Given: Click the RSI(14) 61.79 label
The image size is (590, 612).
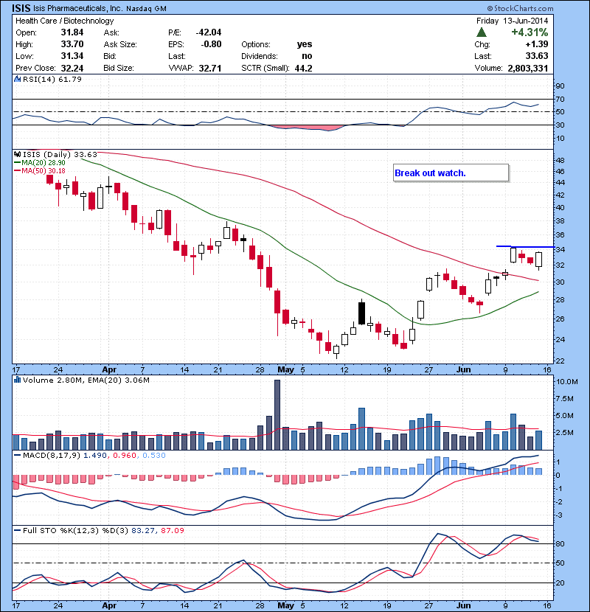Looking at the screenshot, I should pos(52,79).
